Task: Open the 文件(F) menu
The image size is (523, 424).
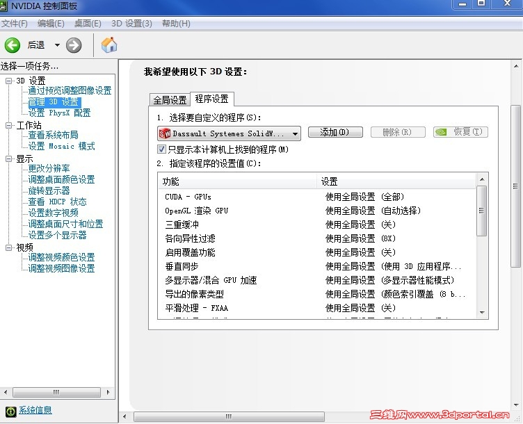Action: point(15,24)
